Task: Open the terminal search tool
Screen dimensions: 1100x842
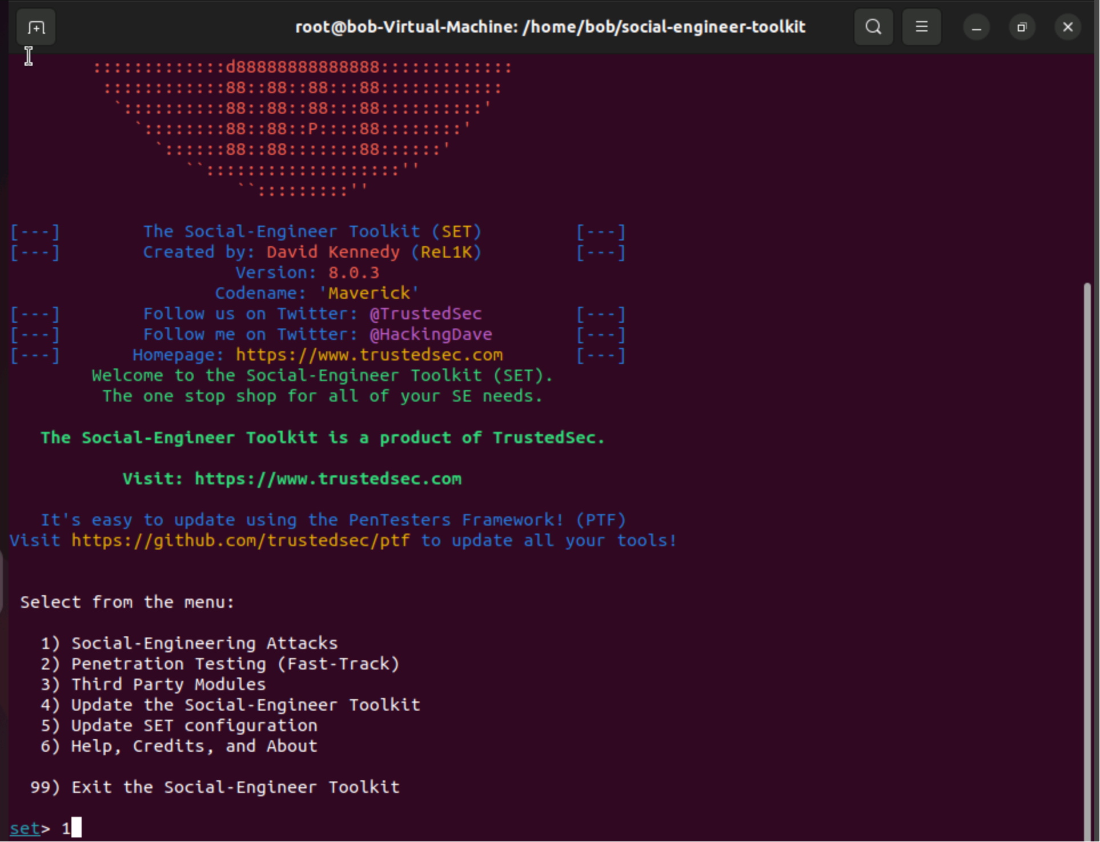Action: [x=873, y=27]
